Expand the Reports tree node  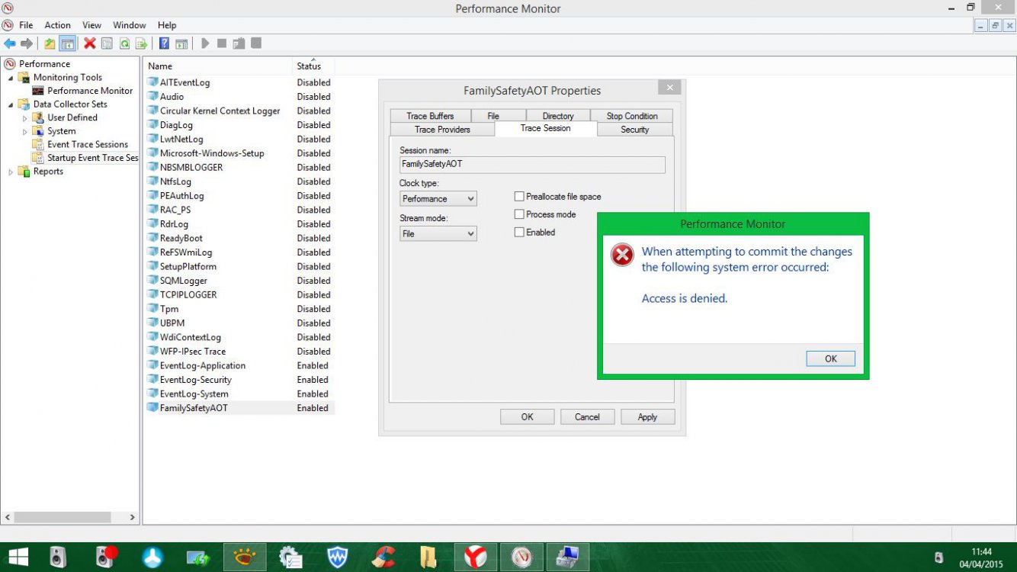coord(11,172)
